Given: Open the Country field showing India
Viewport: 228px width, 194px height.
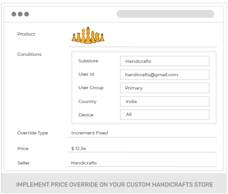Looking at the screenshot, I should (165, 102).
